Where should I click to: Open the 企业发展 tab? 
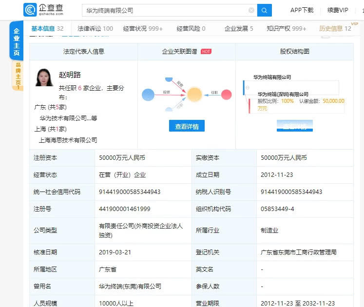coord(239,29)
